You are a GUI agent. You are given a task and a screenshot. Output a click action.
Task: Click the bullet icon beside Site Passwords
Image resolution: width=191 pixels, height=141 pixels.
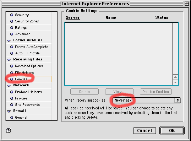(x=12, y=105)
